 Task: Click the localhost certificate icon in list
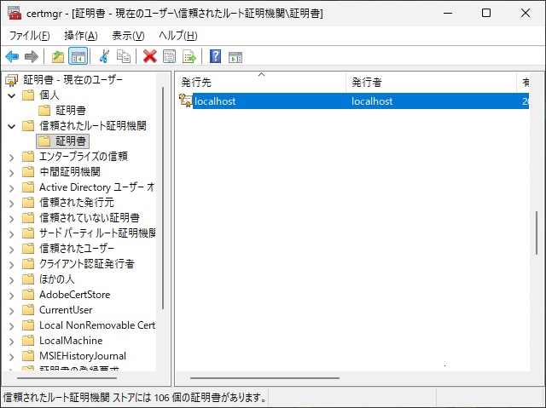(185, 101)
